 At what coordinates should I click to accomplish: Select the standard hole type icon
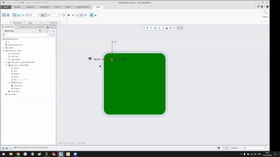[8, 15]
